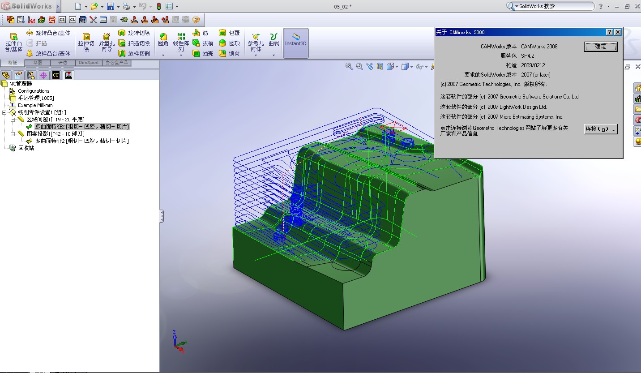This screenshot has width=641, height=373.
Task: Click the 抽壳 shell tool
Action: click(x=203, y=54)
